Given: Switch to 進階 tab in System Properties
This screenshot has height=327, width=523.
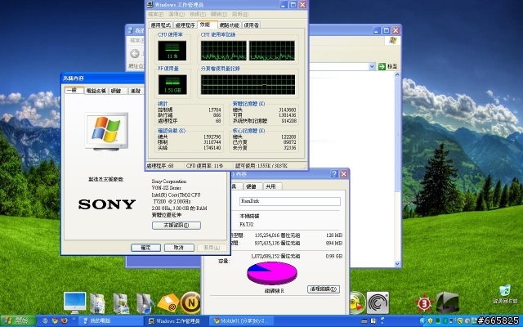Looking at the screenshot, I should point(136,91).
